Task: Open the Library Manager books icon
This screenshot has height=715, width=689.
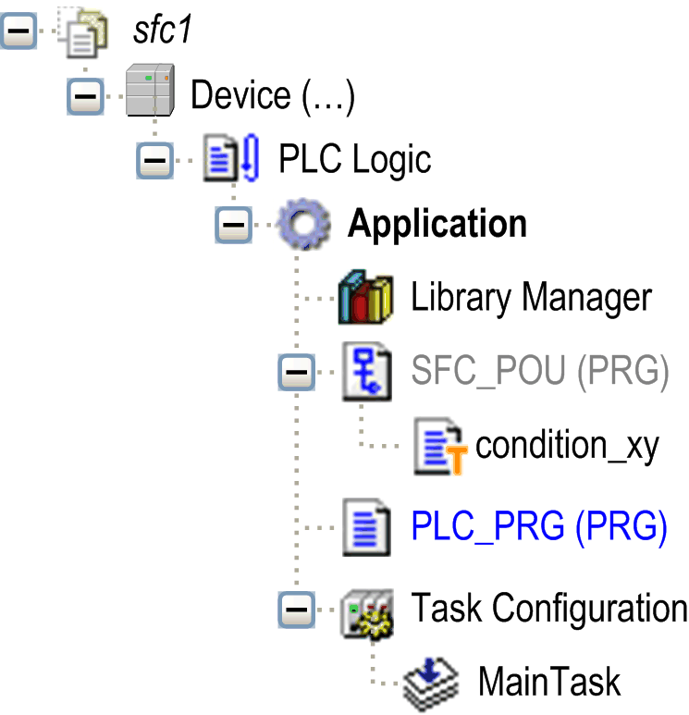Action: 365,298
